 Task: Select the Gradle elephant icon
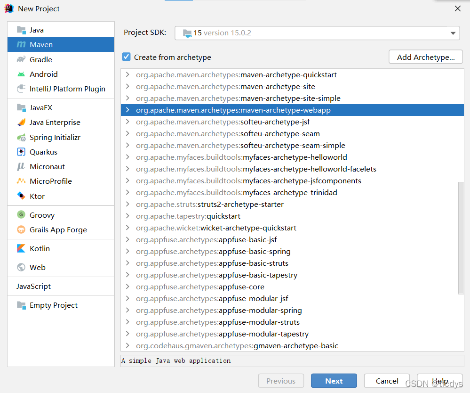click(x=21, y=59)
